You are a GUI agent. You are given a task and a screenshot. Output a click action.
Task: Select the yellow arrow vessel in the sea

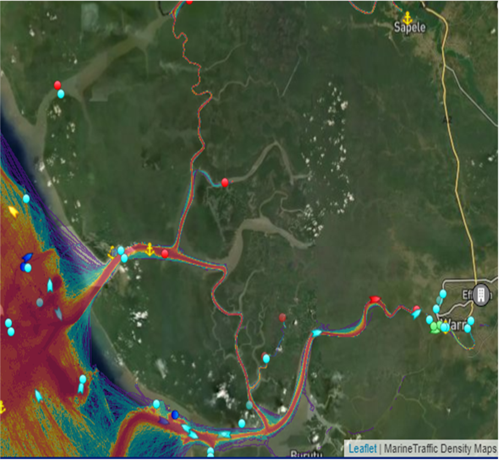[x=13, y=212]
